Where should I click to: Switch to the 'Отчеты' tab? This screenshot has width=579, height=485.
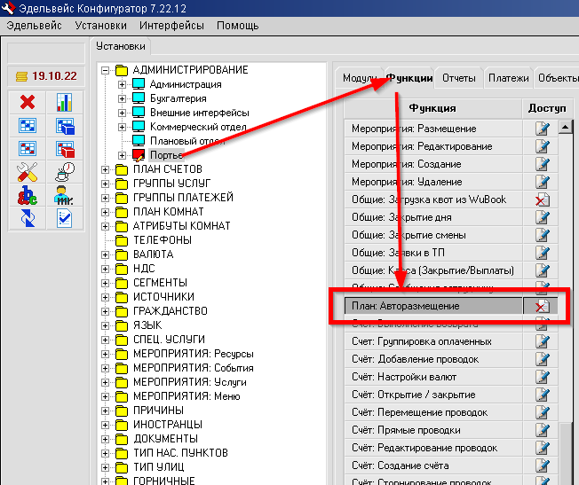[458, 78]
